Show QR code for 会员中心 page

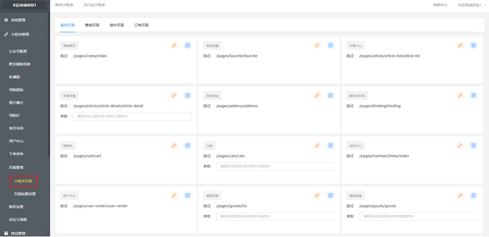[x=474, y=146]
